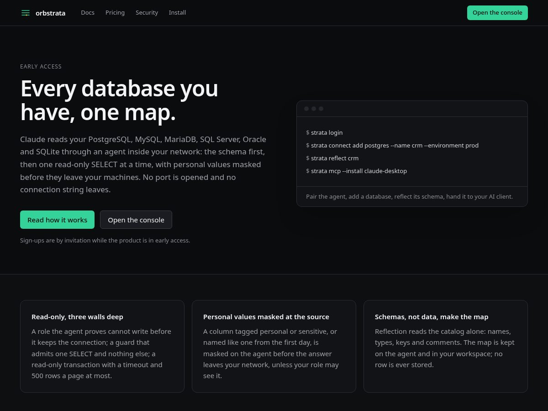The width and height of the screenshot is (548, 411).
Task: Click the terminal caption 'Pair the agent, add a database'
Action: click(x=409, y=196)
